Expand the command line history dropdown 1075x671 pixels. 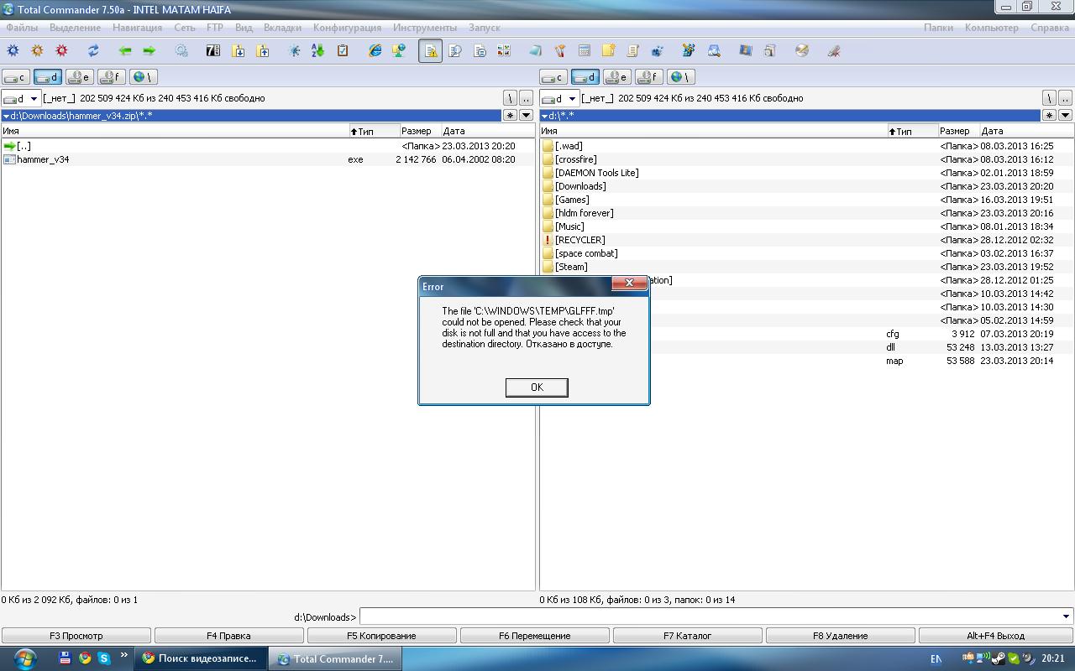click(1066, 617)
